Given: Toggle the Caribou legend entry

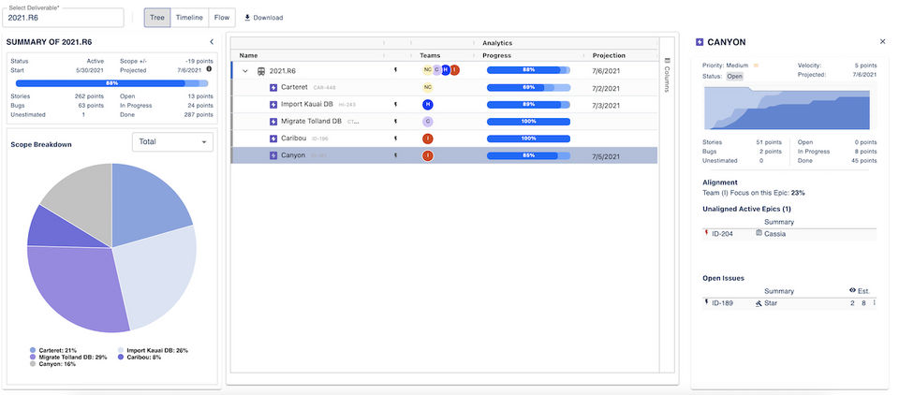Looking at the screenshot, I should point(140,358).
